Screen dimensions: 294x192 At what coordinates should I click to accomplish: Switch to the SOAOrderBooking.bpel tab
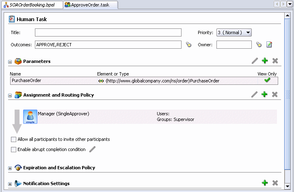click(x=32, y=5)
